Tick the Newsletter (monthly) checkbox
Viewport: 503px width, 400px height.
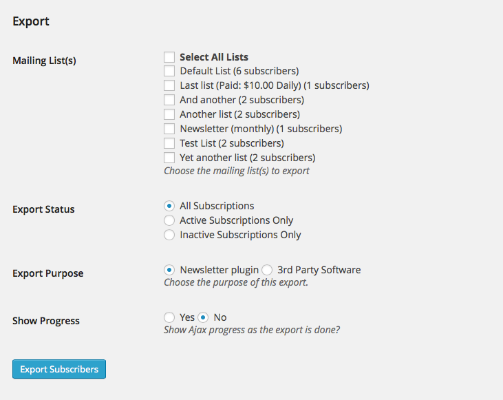(x=169, y=129)
